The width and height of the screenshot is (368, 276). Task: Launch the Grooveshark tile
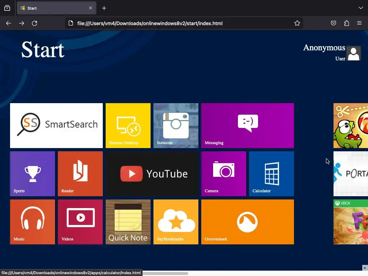248,222
